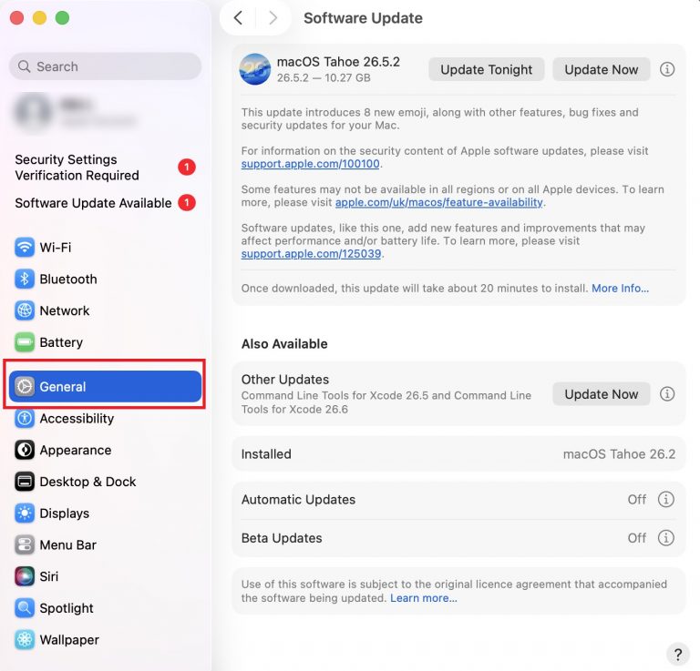Click the Security Settings red badge
The image size is (700, 671).
187,168
